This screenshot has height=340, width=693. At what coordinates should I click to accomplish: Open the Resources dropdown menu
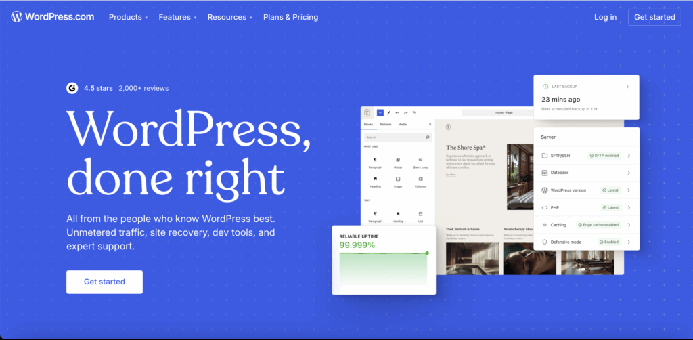click(x=230, y=17)
